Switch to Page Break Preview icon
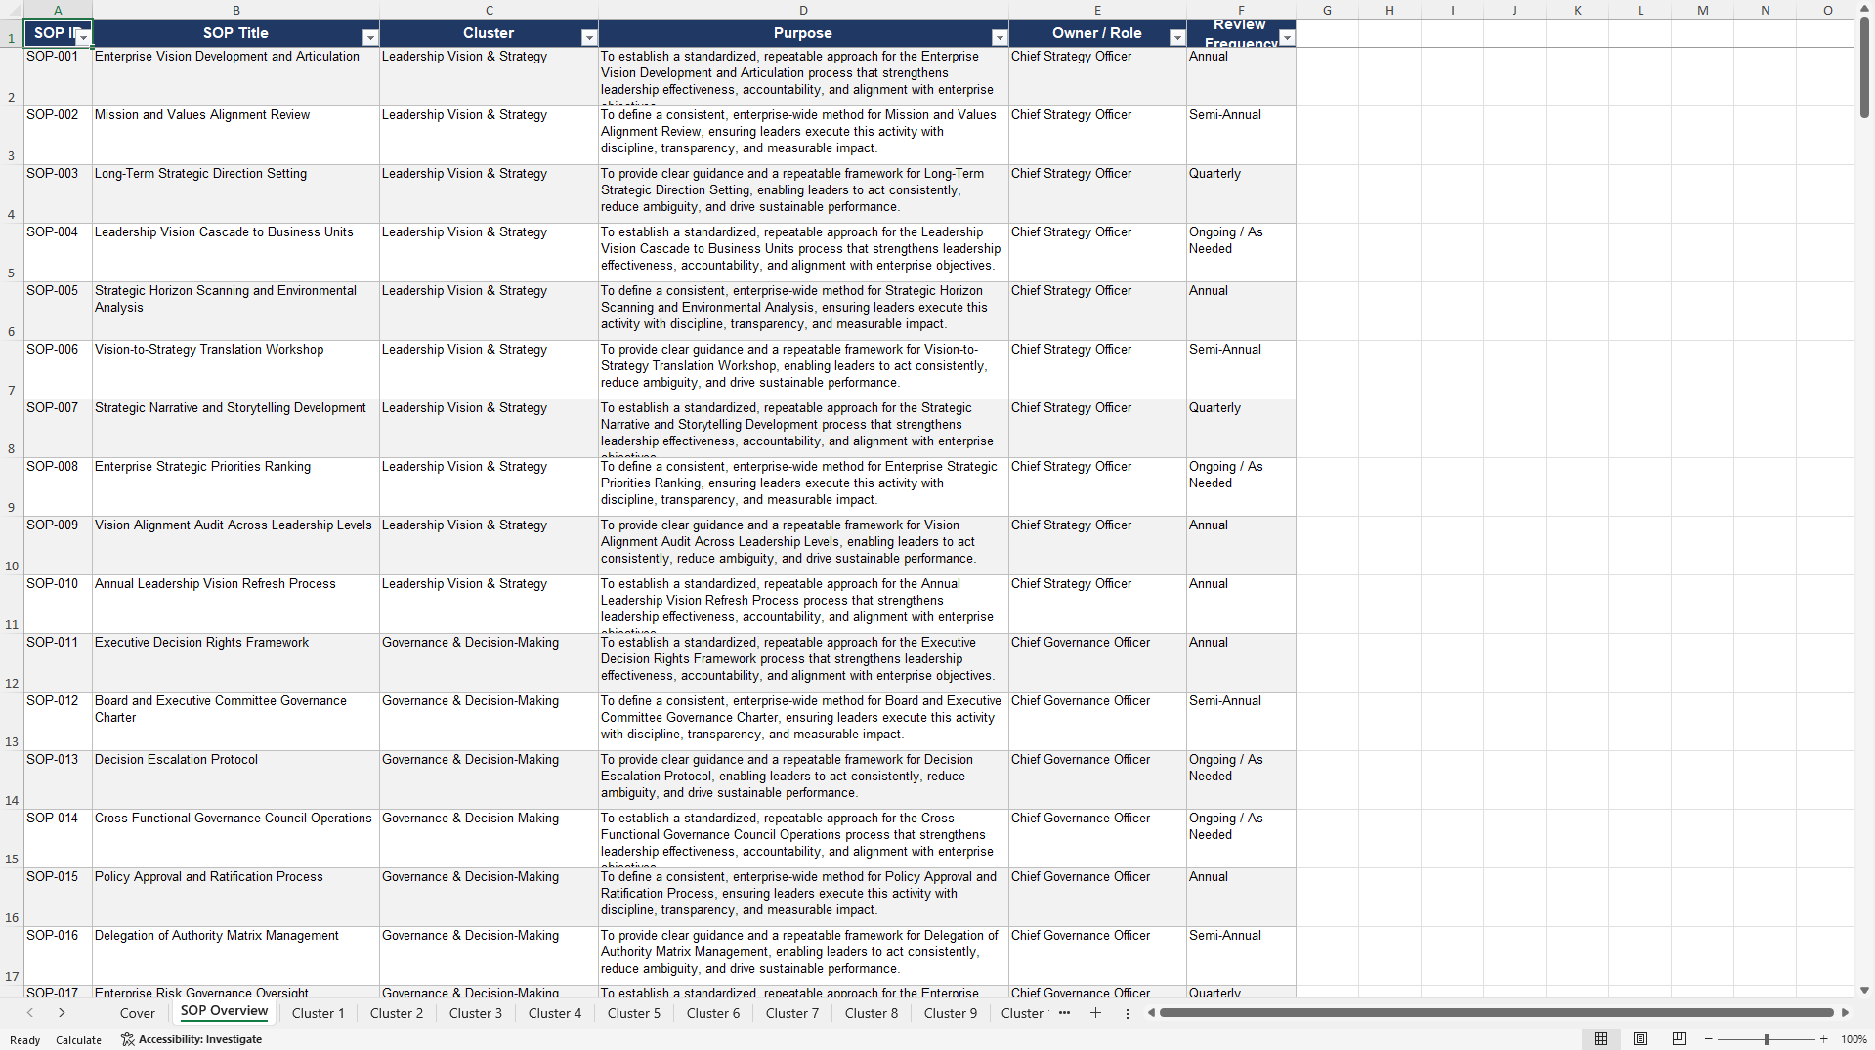This screenshot has height=1050, width=1875. tap(1680, 1039)
